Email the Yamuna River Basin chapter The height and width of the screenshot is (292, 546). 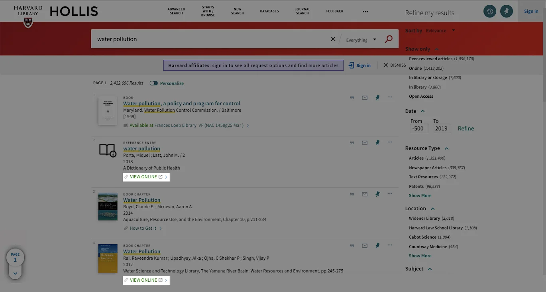[x=365, y=246]
